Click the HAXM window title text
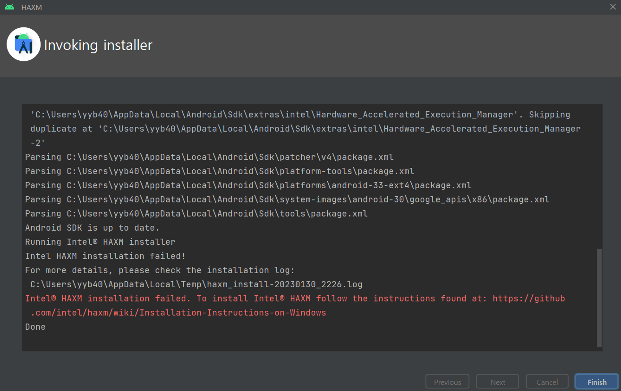 pos(32,8)
